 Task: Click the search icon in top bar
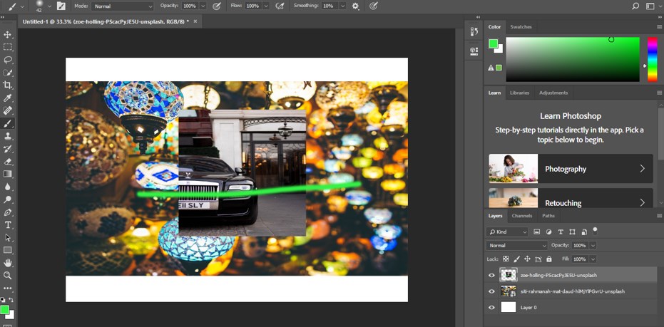635,6
